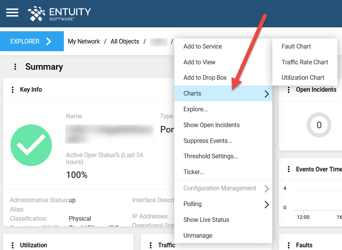Viewport: 342px width, 250px height.
Task: Open Events Over Time options menu
Action: tap(289, 169)
